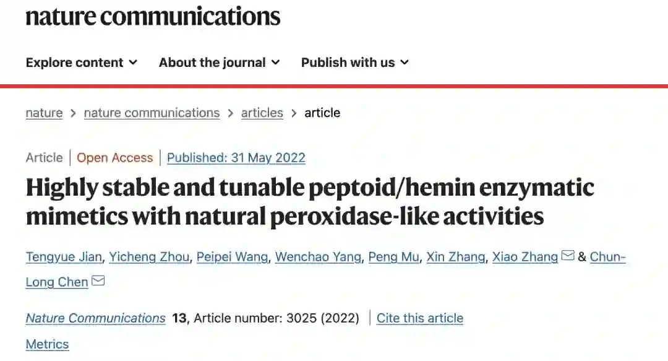
Task: Open author Peng Mu link
Action: click(x=393, y=257)
